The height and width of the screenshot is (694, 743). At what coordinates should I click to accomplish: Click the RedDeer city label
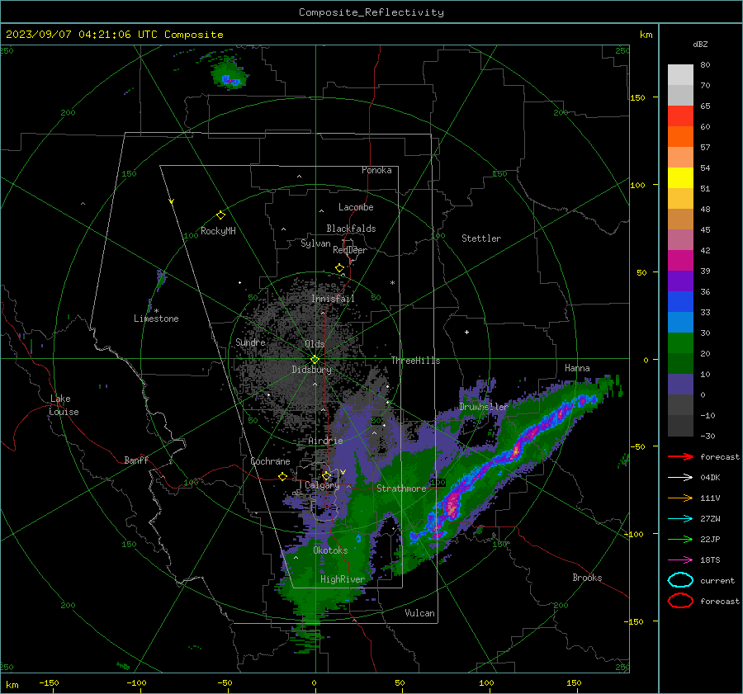click(350, 250)
